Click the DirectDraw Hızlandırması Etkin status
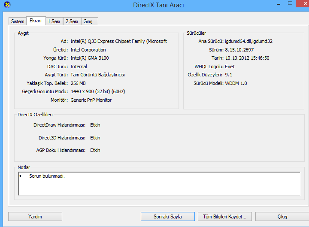309x227 pixels. click(95, 125)
